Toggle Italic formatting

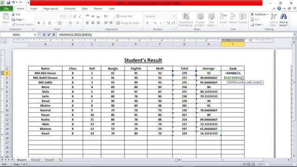click(44, 23)
